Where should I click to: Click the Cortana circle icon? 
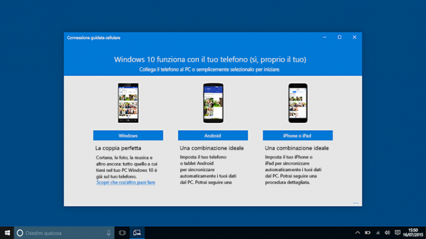click(x=20, y=233)
